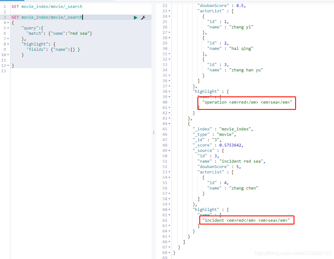Collapse the fold arrow at editor line 4
The height and width of the screenshot is (259, 334).
8,22
